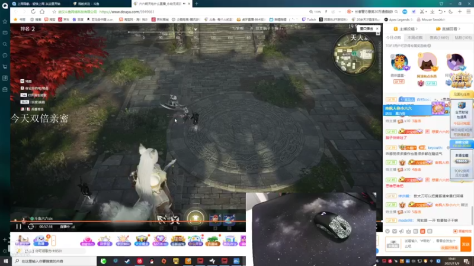Screen dimensions: 474x266
Task: Open the 大空魔盒 activity icon
Action: pos(142,241)
